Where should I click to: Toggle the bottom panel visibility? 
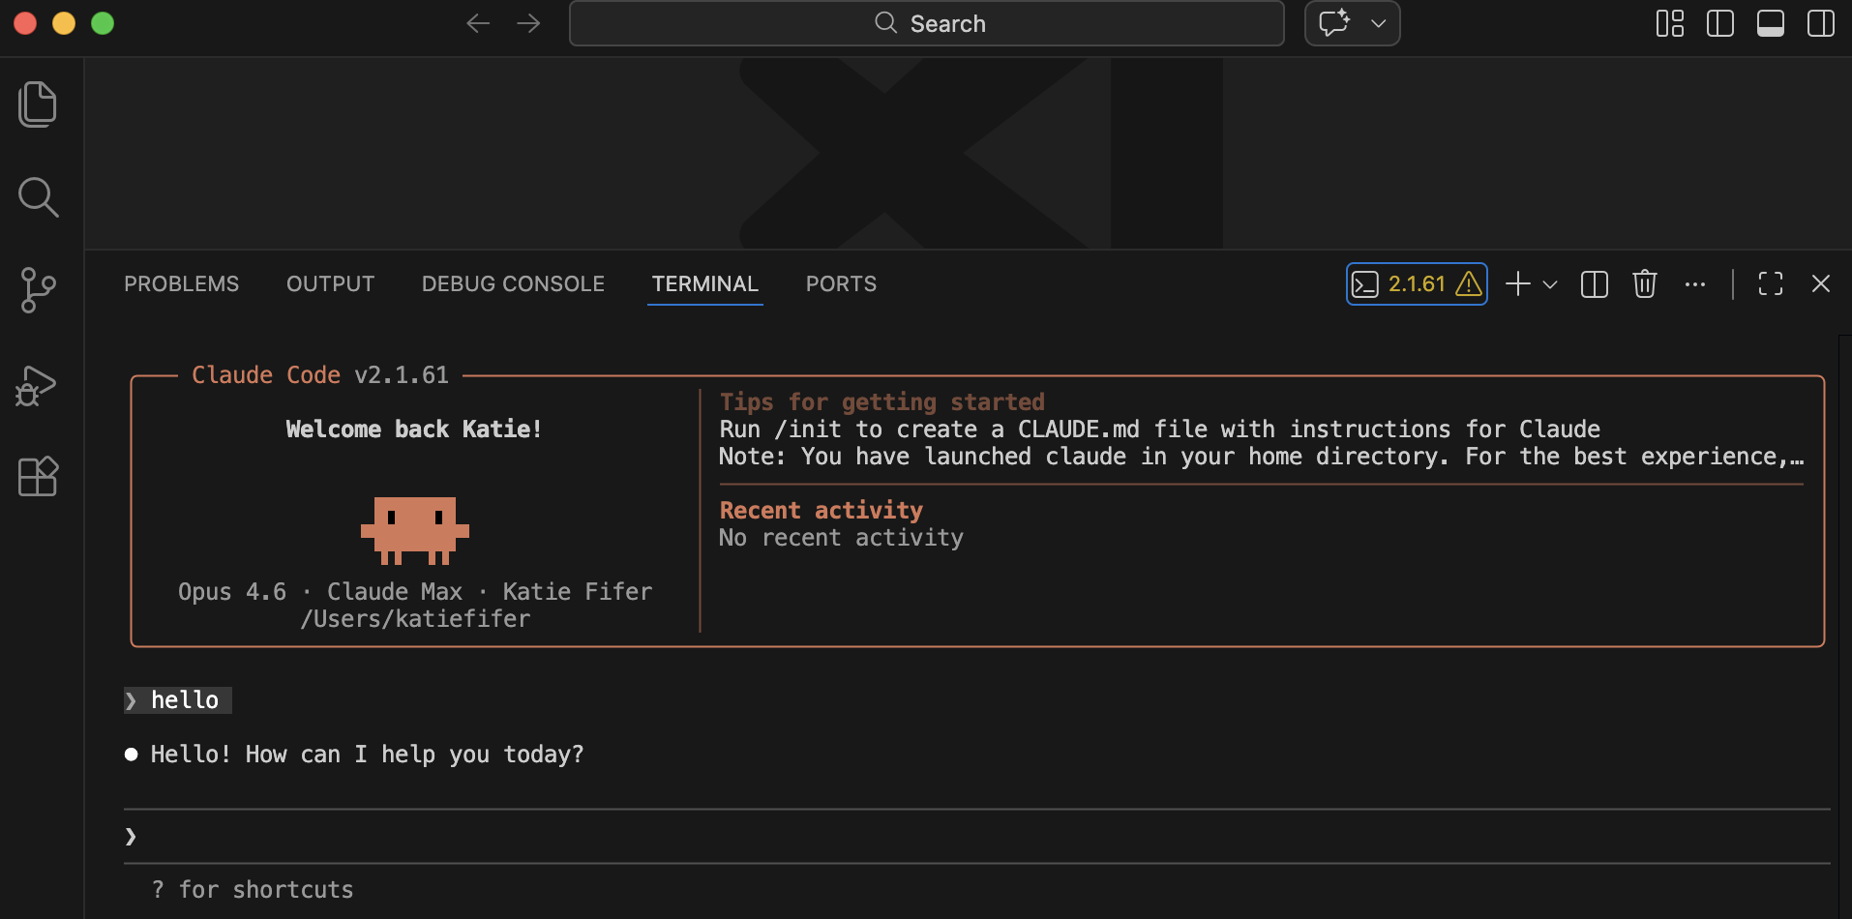click(1771, 23)
